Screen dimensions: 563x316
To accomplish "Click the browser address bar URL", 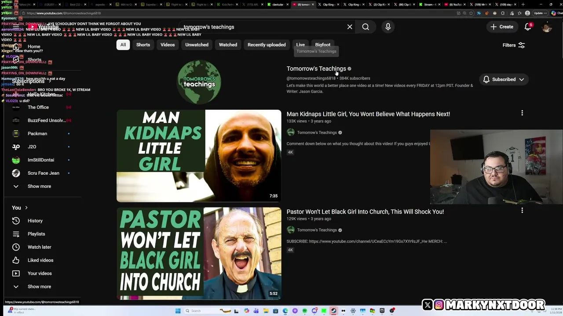I will (64, 13).
